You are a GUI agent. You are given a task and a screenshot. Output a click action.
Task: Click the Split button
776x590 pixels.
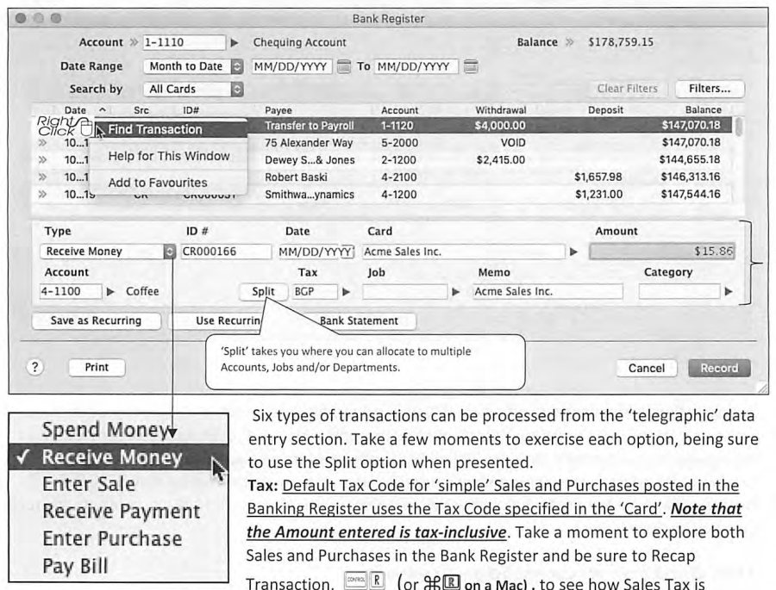tap(263, 292)
